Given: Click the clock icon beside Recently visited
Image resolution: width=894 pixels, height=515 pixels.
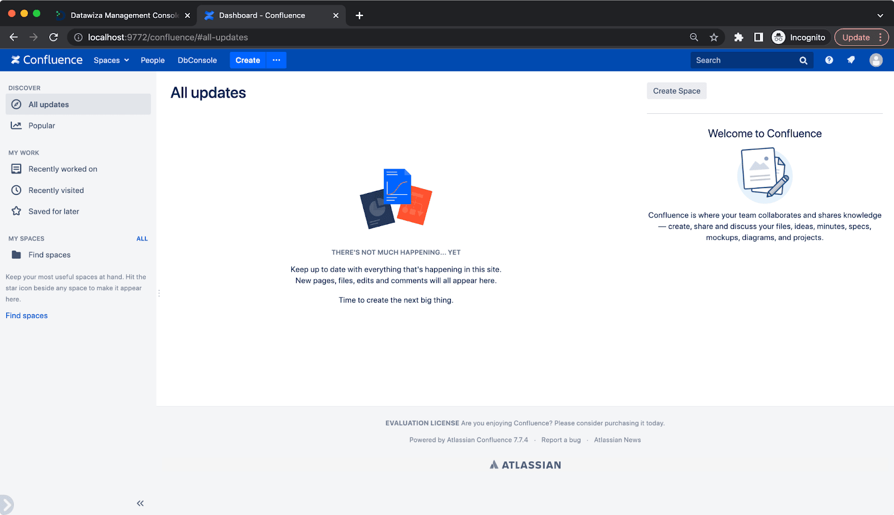Looking at the screenshot, I should 17,190.
